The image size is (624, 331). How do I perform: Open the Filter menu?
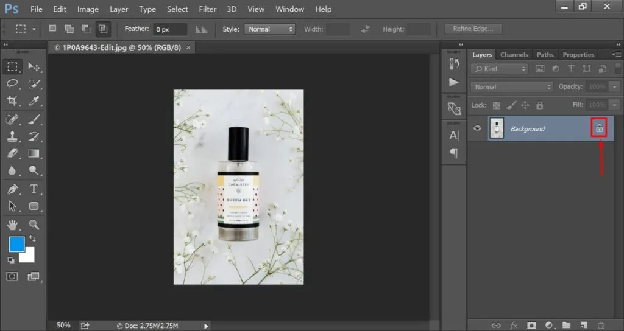pos(208,9)
